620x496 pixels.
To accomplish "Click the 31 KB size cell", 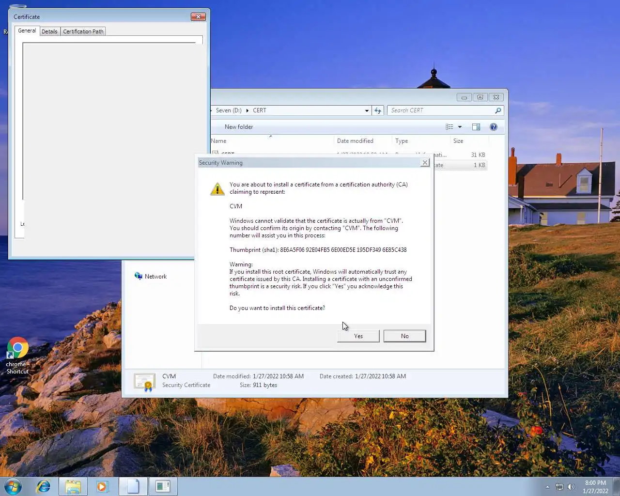I will [x=478, y=155].
